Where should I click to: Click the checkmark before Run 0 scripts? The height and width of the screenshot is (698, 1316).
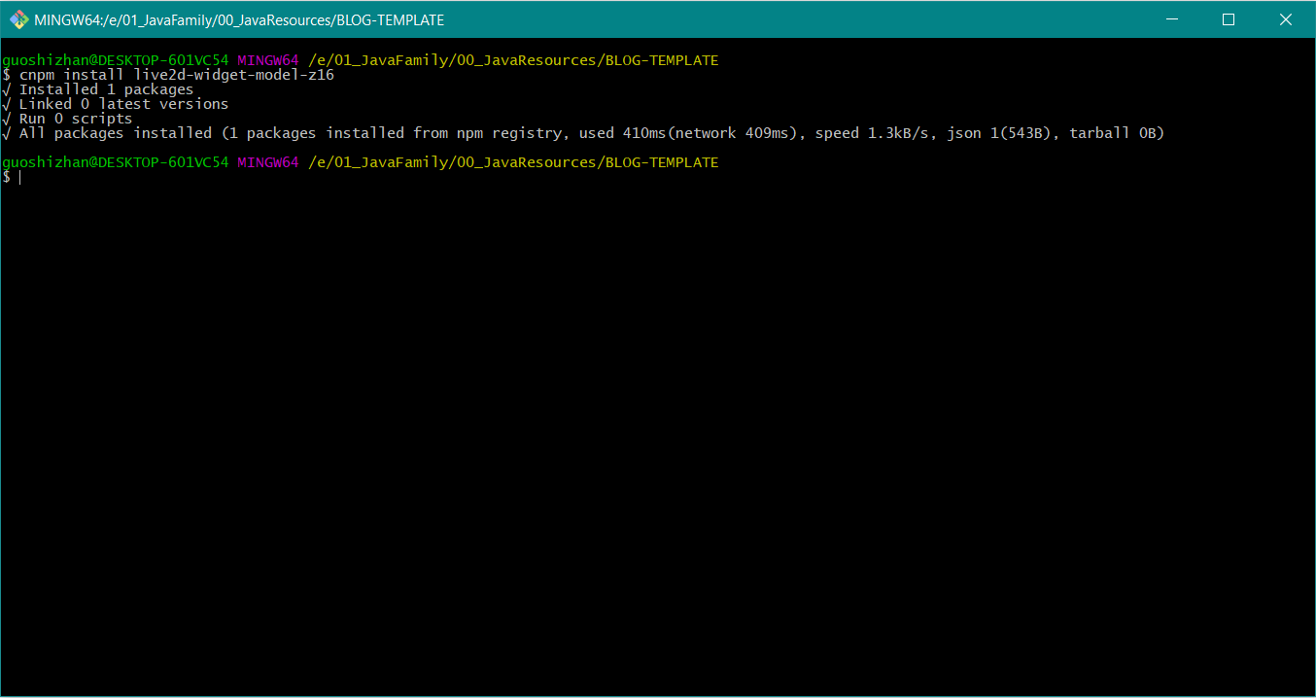[7, 119]
